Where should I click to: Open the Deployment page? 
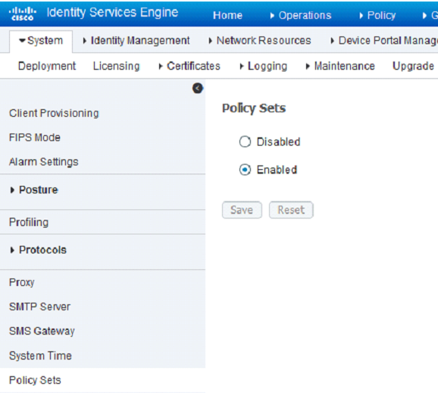point(47,66)
